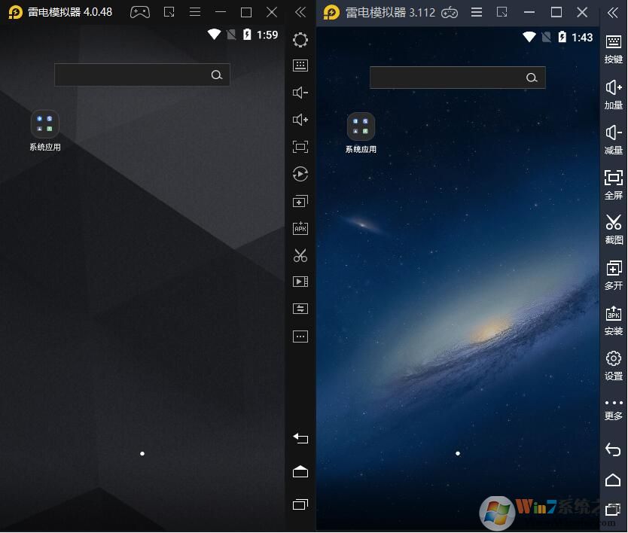Open hamburger menu in the 3.112 title bar
The height and width of the screenshot is (533, 628).
477,12
